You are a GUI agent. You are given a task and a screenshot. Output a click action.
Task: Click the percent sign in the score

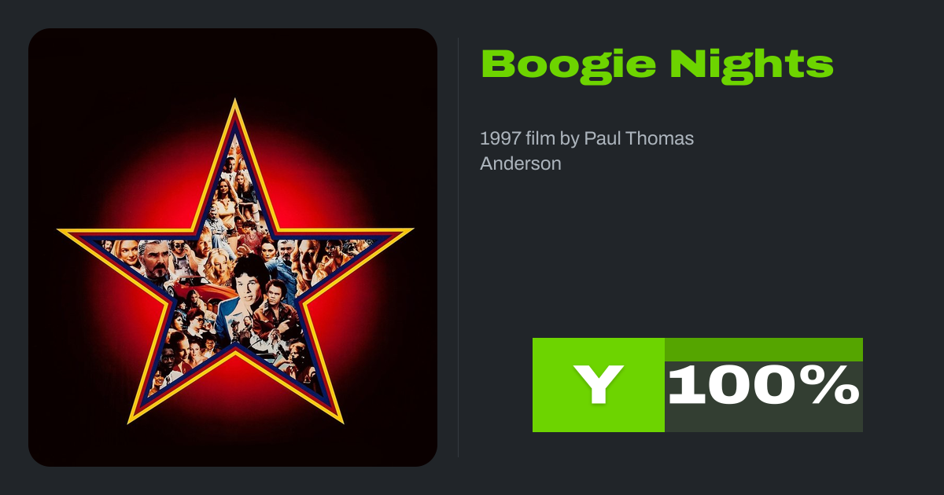coord(835,387)
